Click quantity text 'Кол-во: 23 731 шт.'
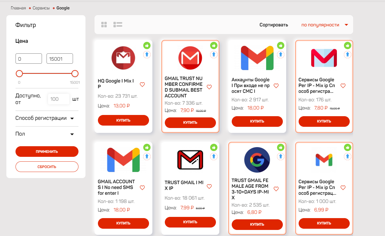 point(118,96)
